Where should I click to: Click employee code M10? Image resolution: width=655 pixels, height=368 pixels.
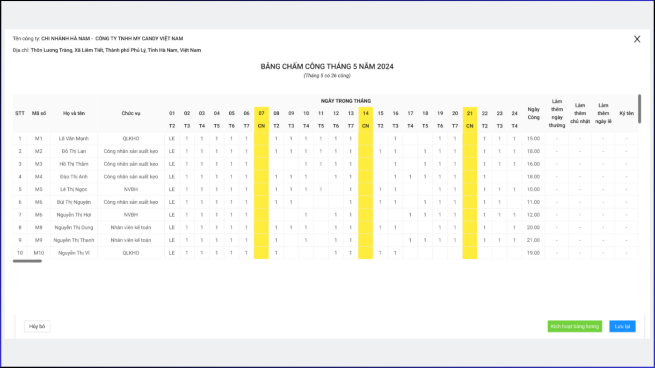[x=38, y=253]
